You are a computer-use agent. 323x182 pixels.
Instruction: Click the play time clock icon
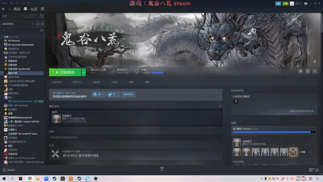point(113,72)
